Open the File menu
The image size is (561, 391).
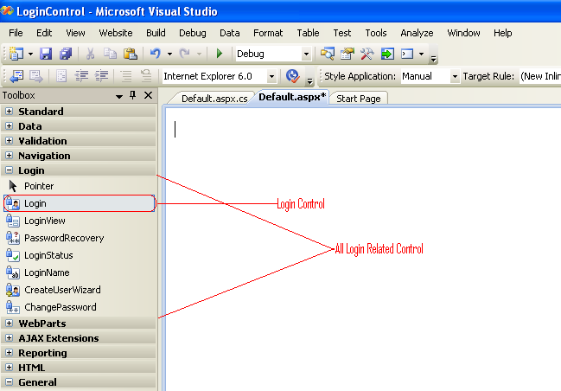click(16, 33)
